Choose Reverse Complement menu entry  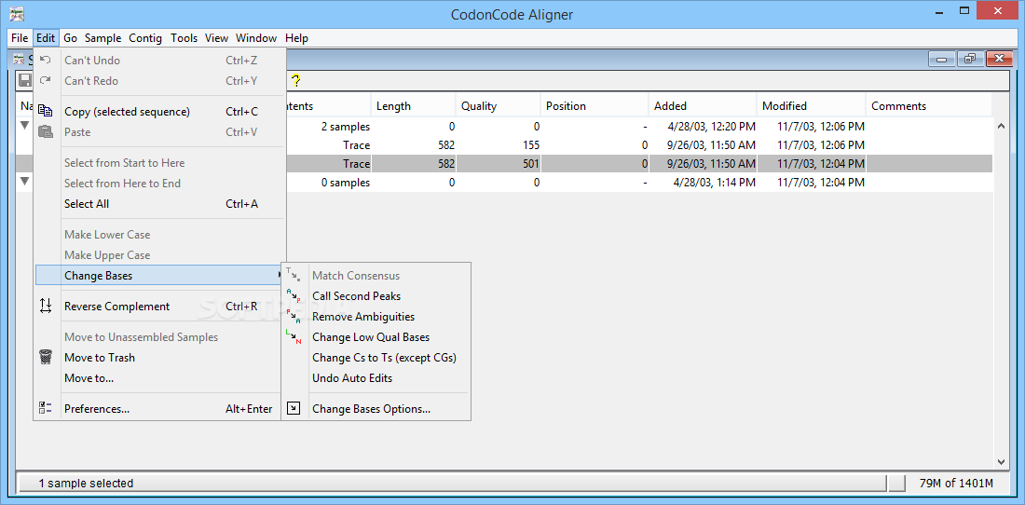(x=159, y=307)
